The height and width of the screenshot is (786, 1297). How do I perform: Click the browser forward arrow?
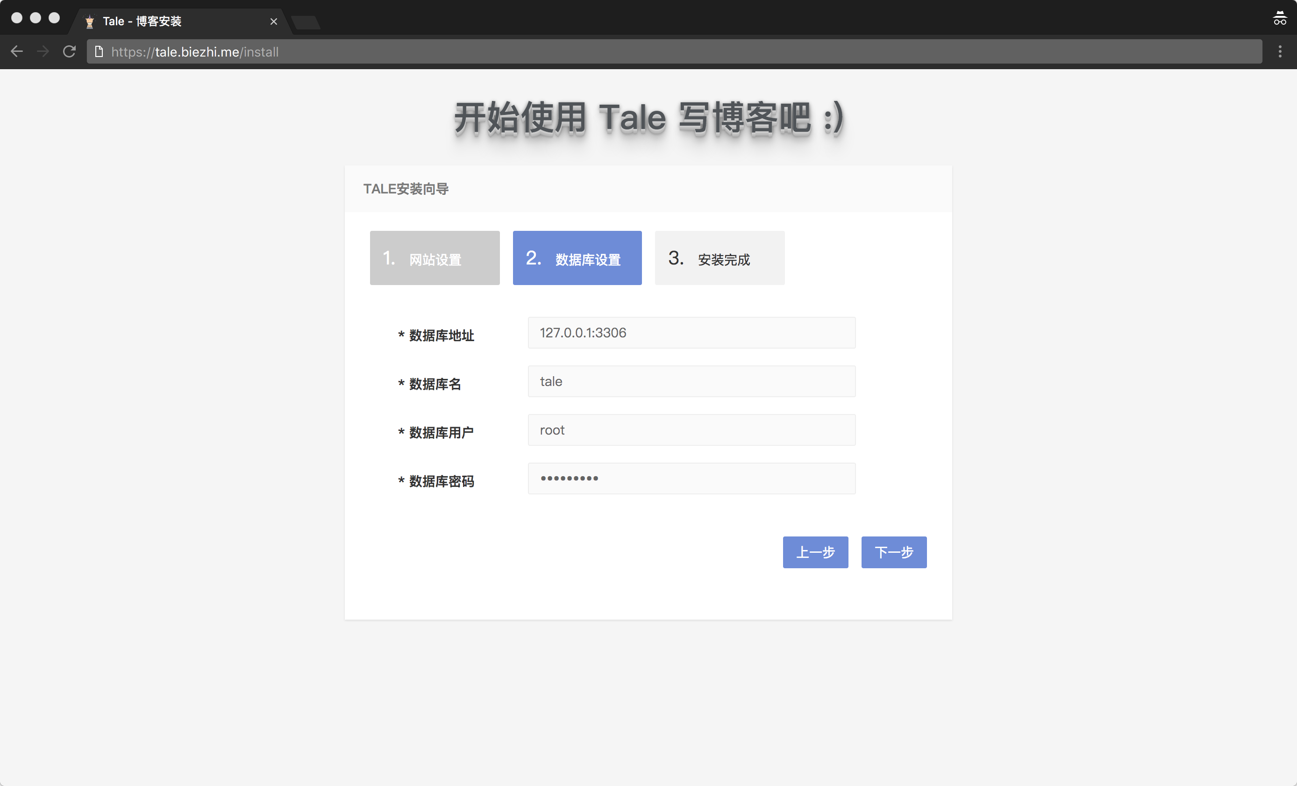[x=43, y=51]
